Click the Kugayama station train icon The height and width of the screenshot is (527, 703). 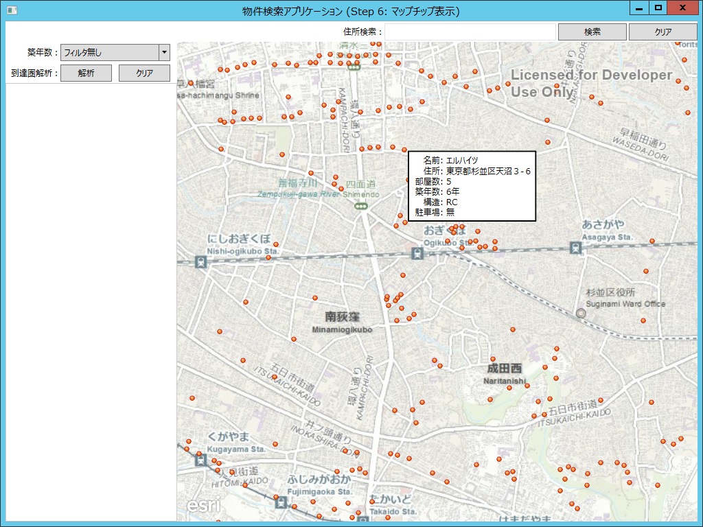[x=201, y=460]
